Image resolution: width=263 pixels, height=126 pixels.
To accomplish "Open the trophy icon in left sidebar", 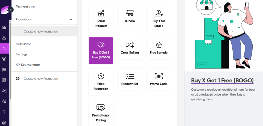I will 4,59.
